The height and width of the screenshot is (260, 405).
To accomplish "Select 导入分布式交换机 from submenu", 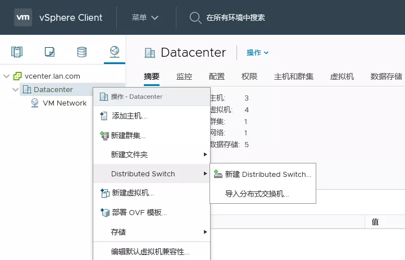I will pos(257,194).
